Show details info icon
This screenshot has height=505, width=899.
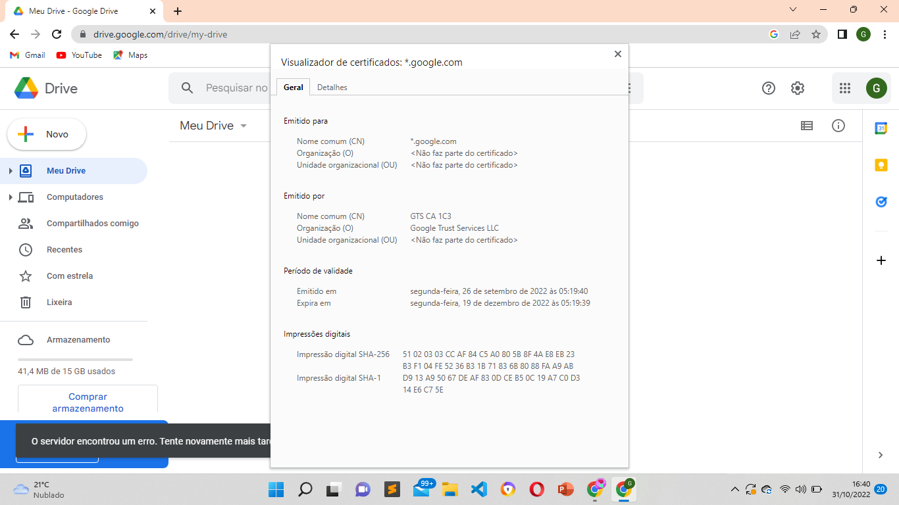point(838,126)
